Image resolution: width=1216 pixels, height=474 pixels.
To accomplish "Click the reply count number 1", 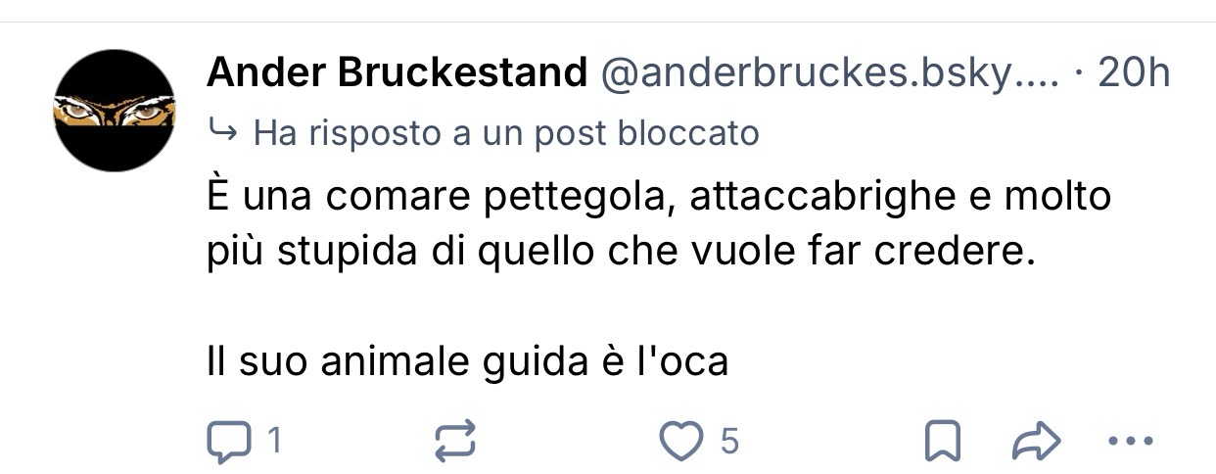I will [x=275, y=443].
